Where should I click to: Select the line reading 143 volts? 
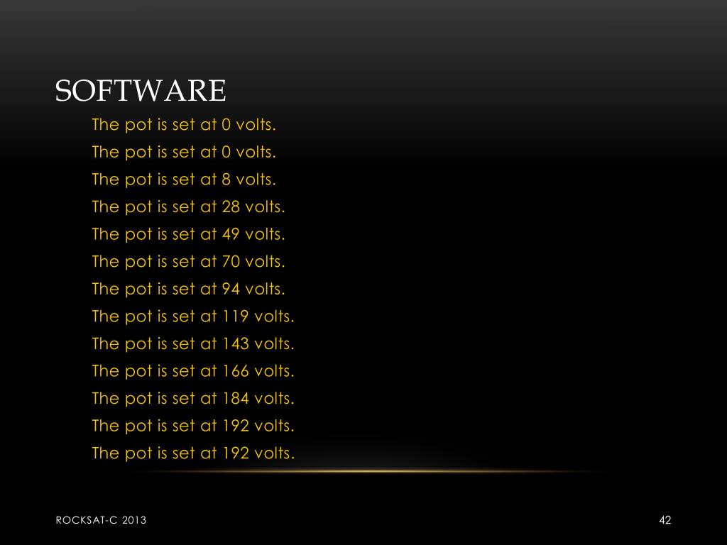193,344
